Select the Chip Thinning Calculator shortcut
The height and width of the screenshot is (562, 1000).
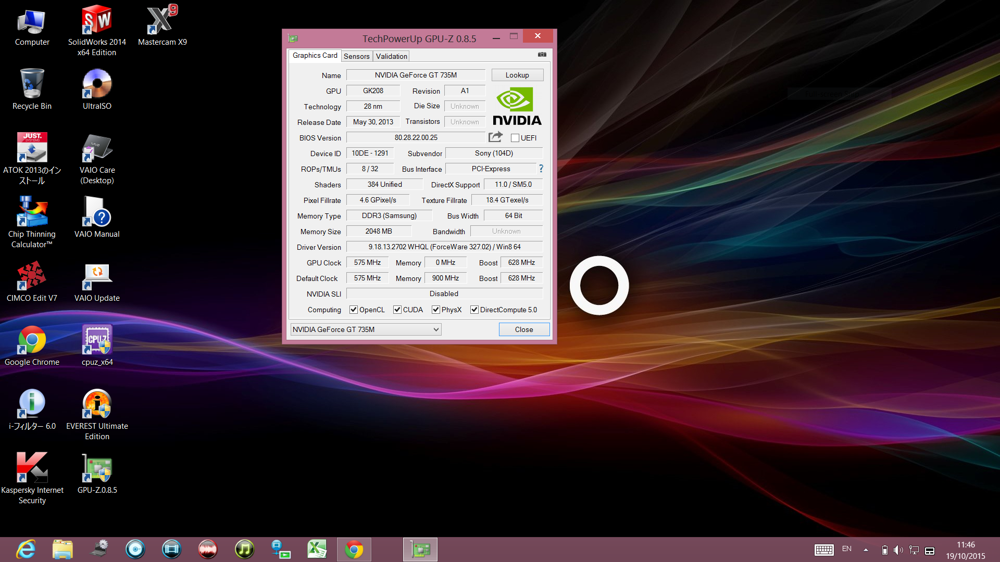32,223
